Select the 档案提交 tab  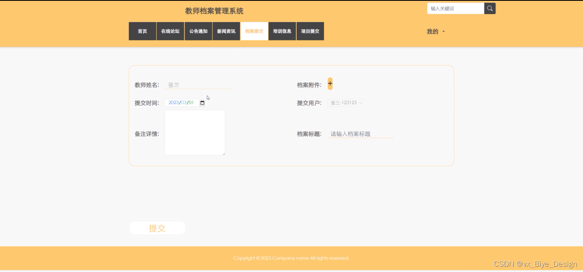point(254,31)
